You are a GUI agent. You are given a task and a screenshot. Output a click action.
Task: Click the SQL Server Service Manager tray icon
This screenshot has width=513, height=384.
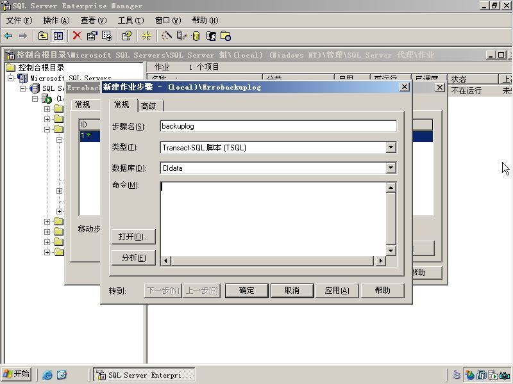pos(493,375)
